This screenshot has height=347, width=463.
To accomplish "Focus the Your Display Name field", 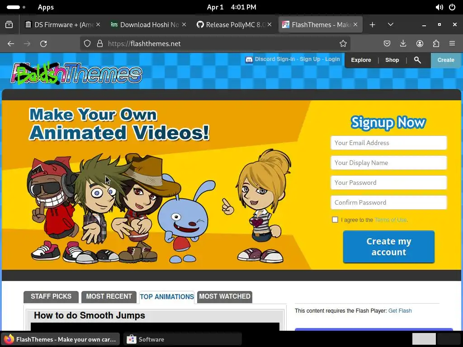I will (388, 163).
